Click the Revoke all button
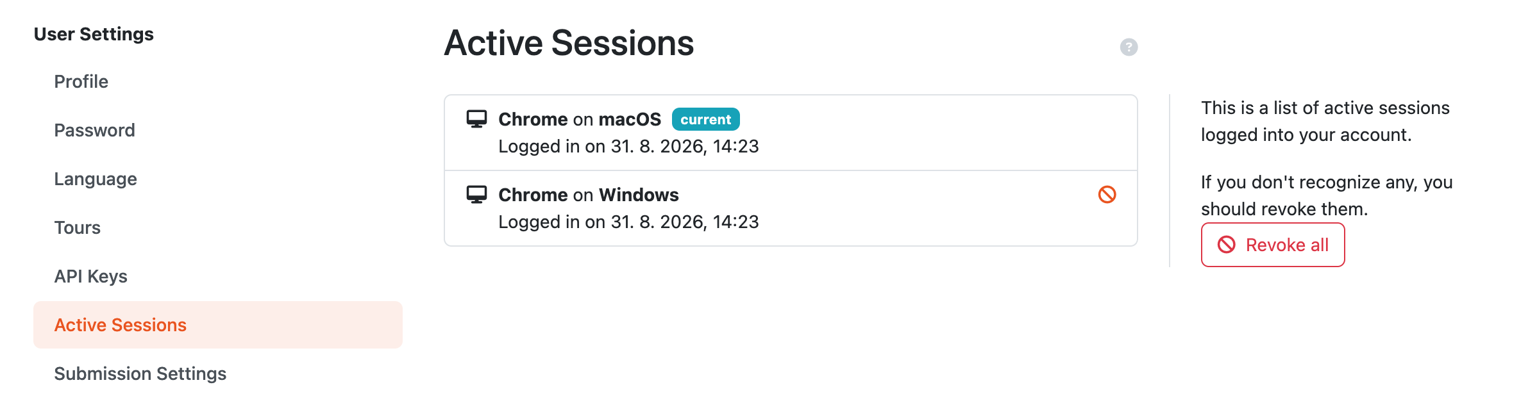 click(x=1273, y=245)
